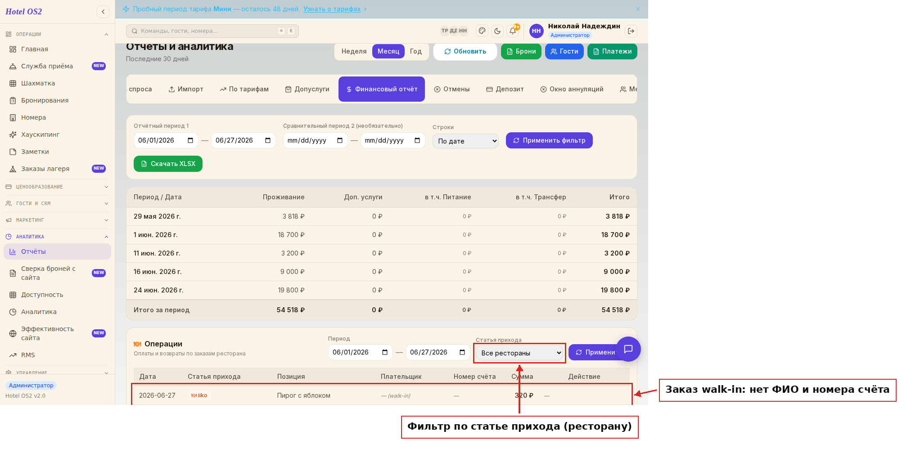This screenshot has width=907, height=449.
Task: Switch to the Импорт tab
Action: [x=186, y=89]
